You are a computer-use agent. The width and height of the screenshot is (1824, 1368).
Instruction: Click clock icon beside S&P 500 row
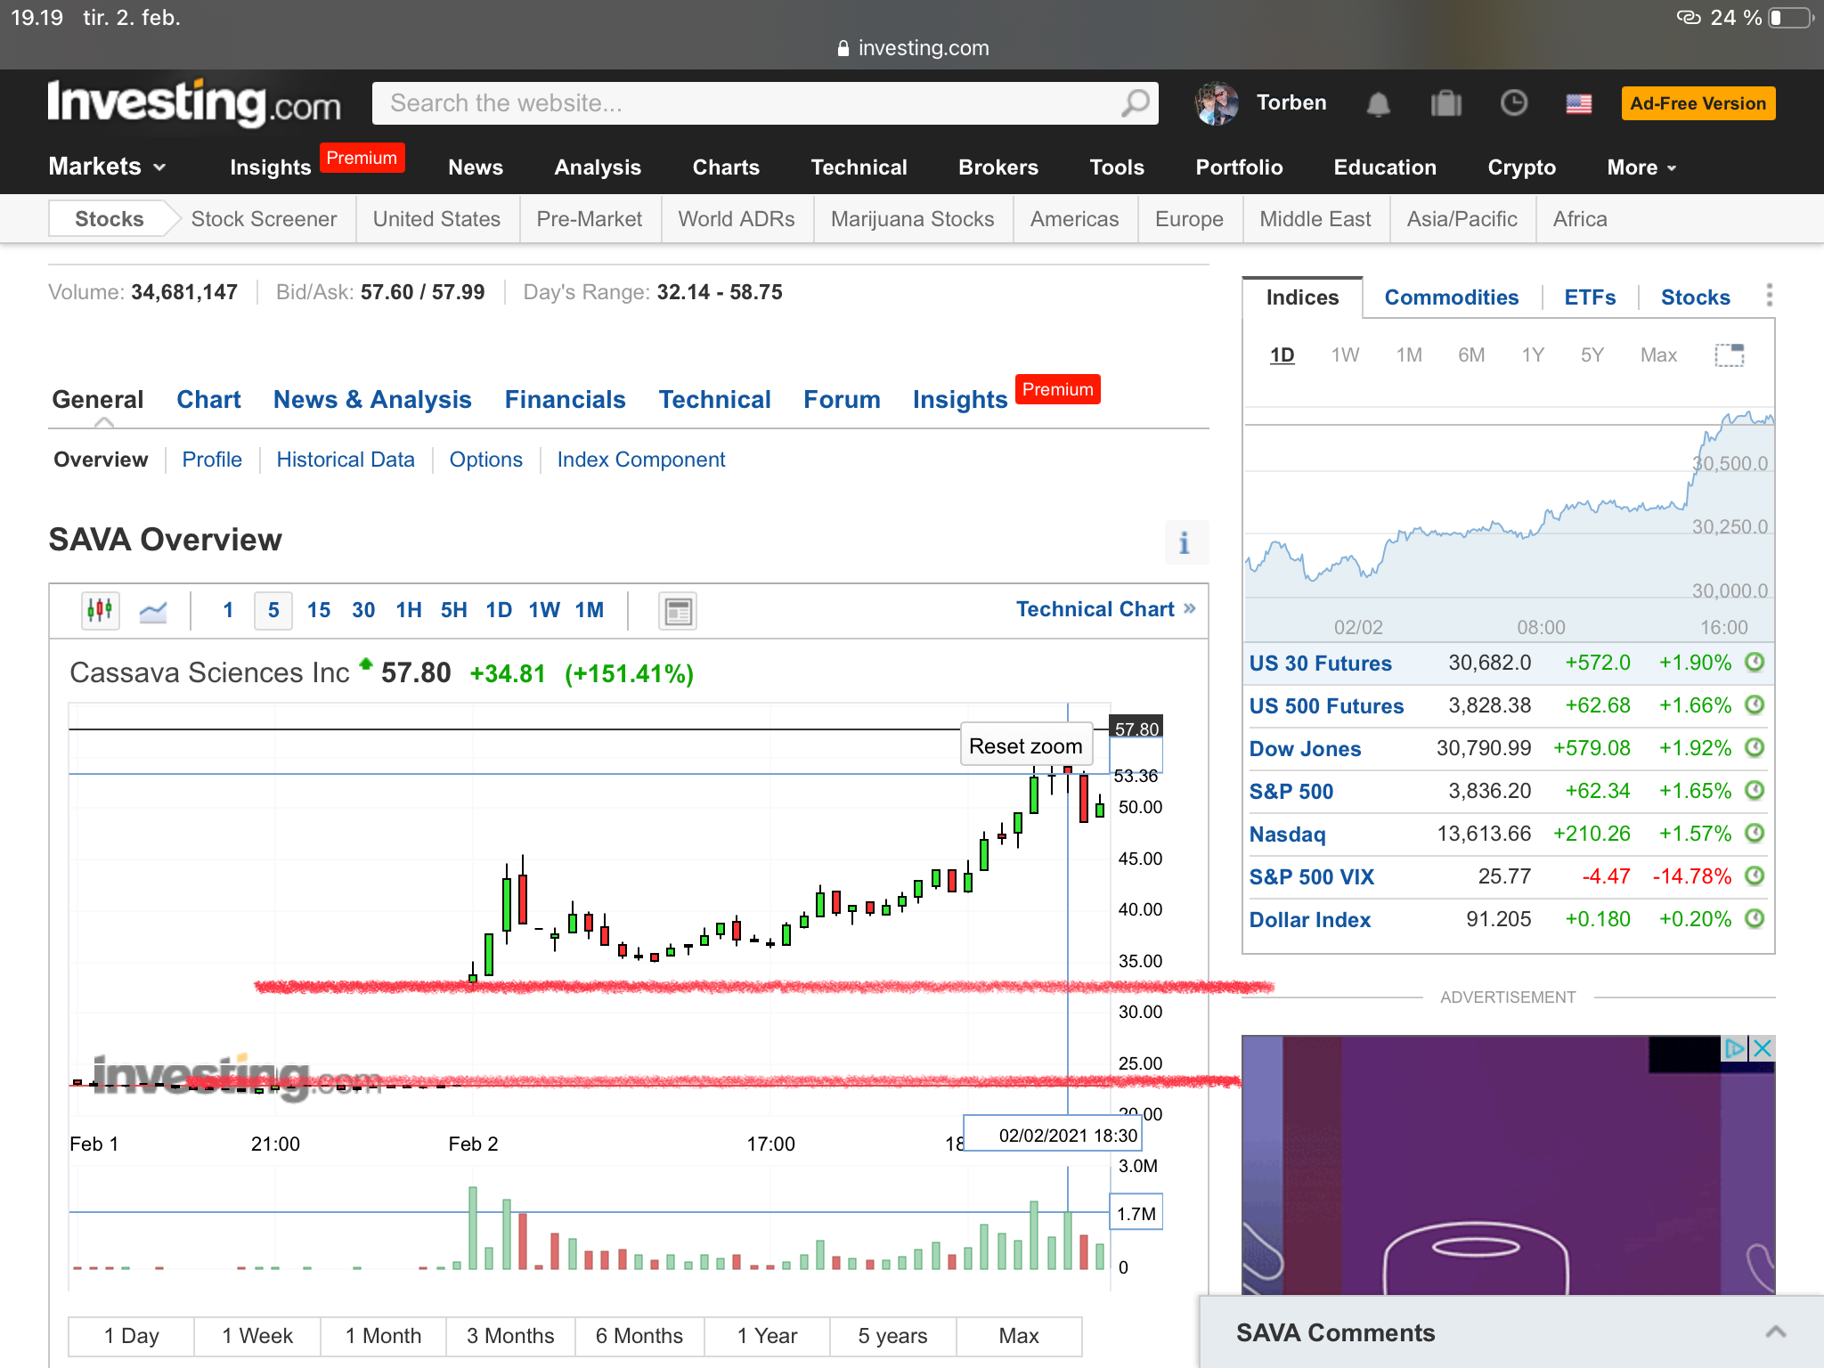coord(1755,791)
